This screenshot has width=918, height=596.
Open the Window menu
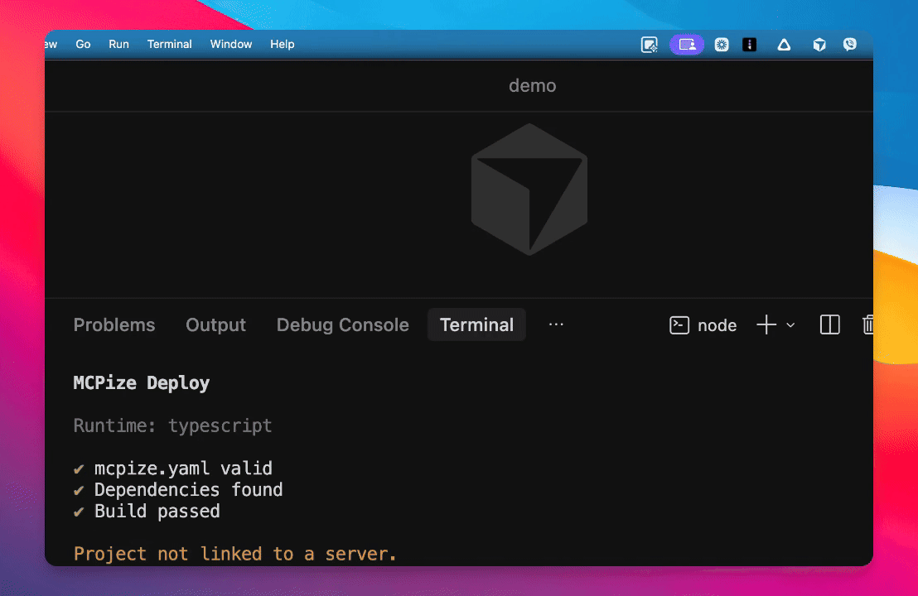pos(230,45)
